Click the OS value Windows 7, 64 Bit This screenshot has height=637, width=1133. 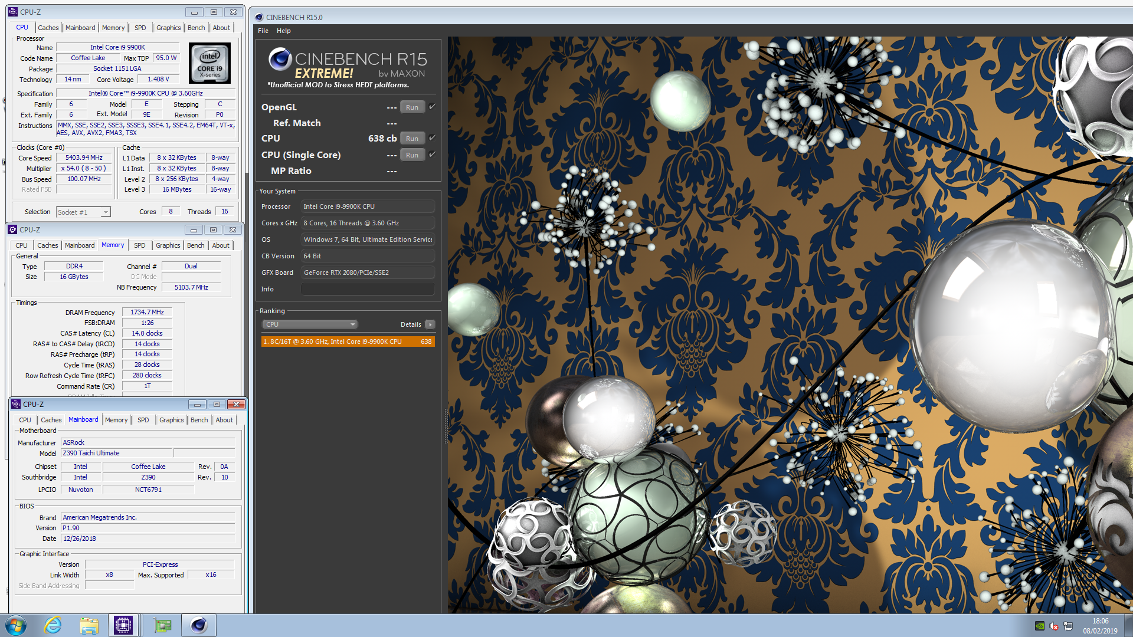(x=368, y=239)
